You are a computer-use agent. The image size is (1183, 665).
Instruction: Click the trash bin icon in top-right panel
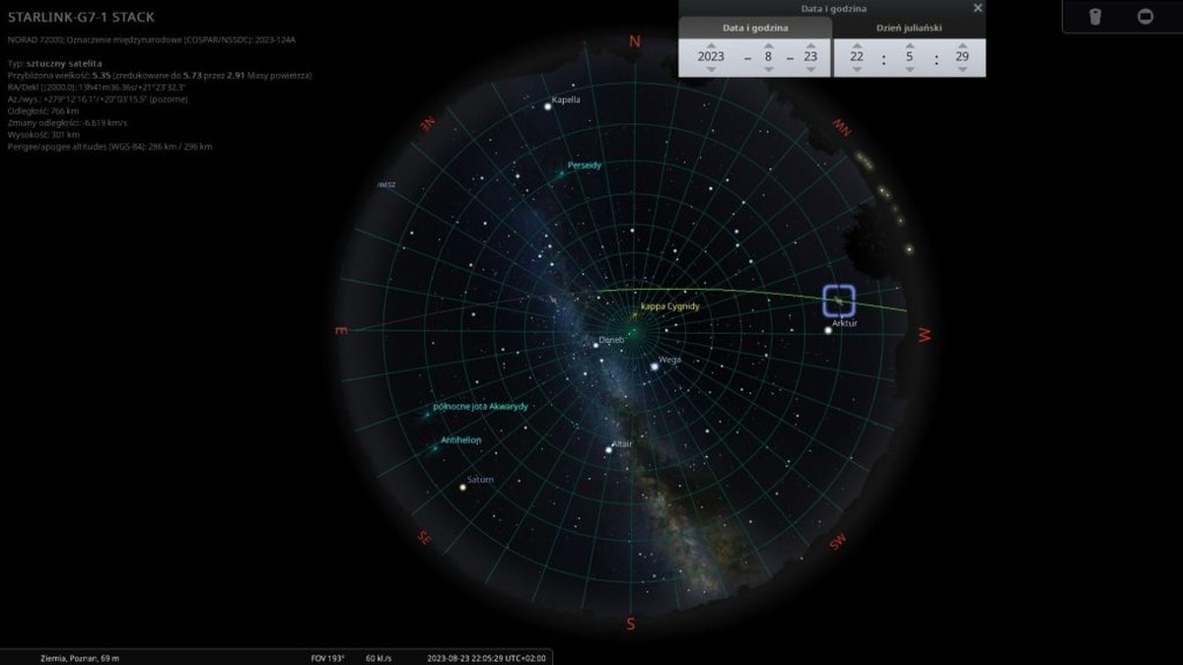click(1094, 17)
